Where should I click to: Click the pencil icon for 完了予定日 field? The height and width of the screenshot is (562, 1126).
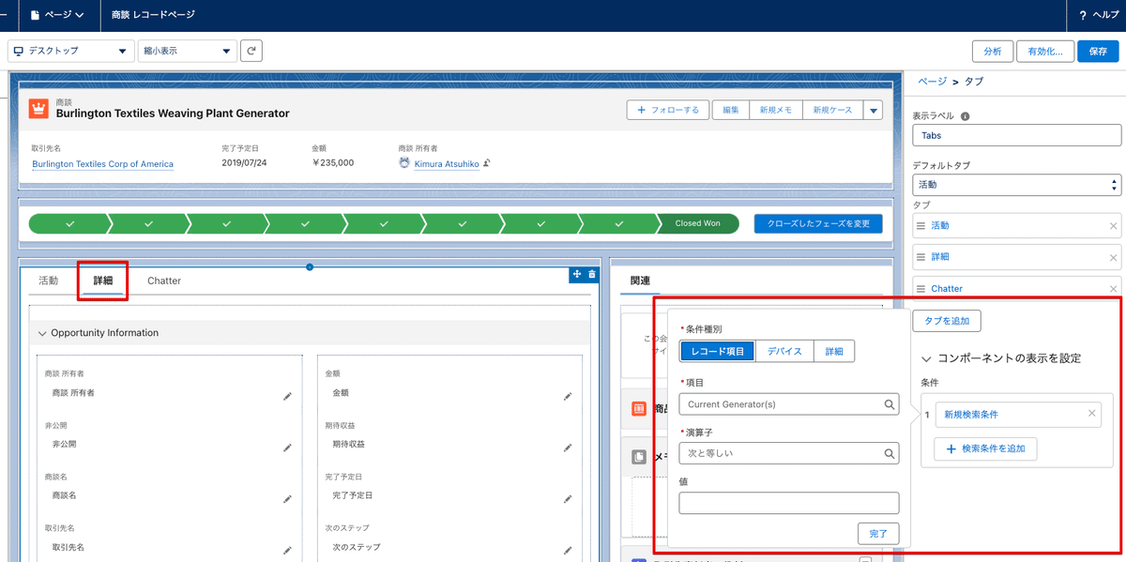pyautogui.click(x=568, y=498)
